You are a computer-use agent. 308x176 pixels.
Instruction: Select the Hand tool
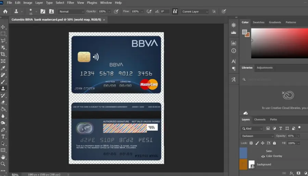[x=3, y=157]
